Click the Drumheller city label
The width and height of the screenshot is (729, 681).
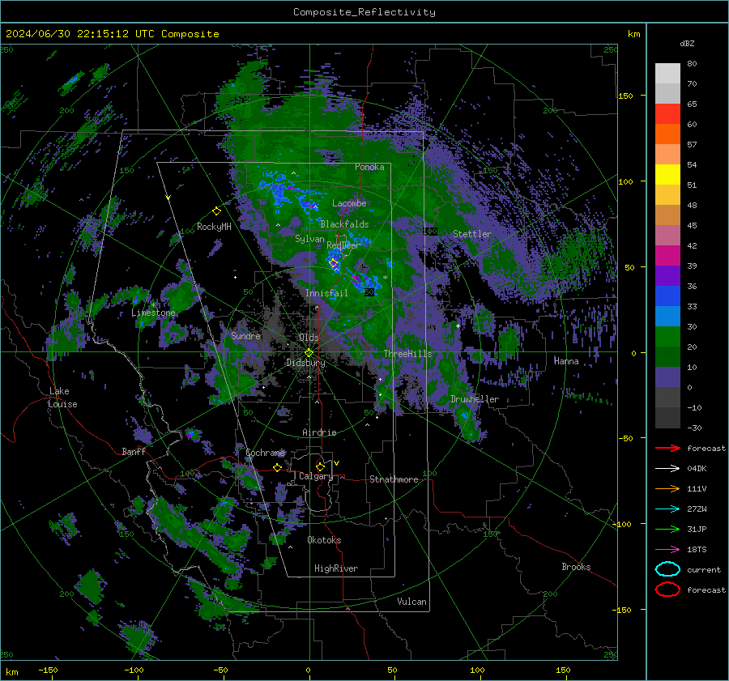(475, 399)
